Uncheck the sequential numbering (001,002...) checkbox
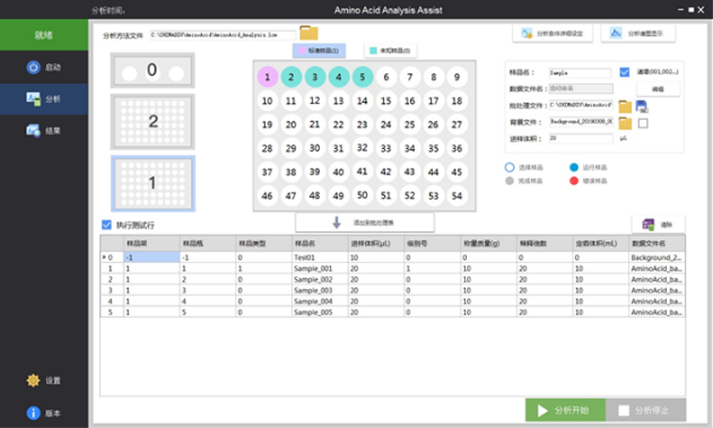This screenshot has height=428, width=713. (624, 73)
